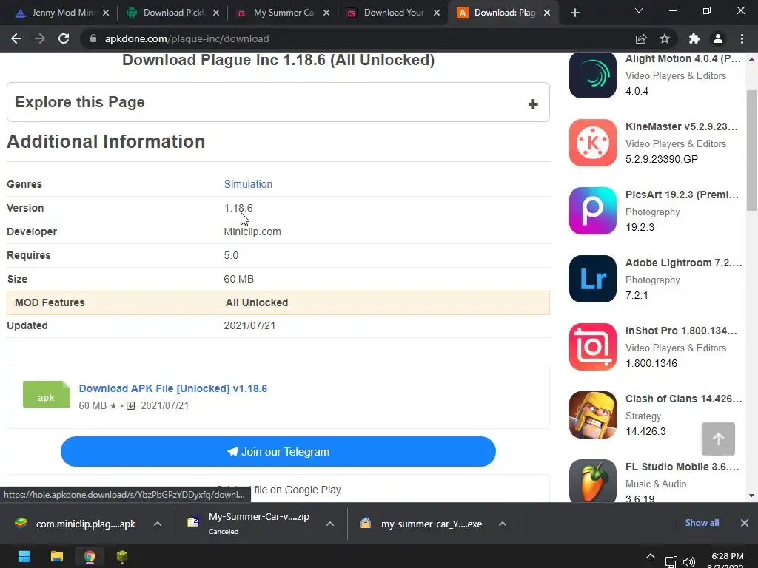Close the Download Your tab
The width and height of the screenshot is (758, 568).
pyautogui.click(x=437, y=13)
